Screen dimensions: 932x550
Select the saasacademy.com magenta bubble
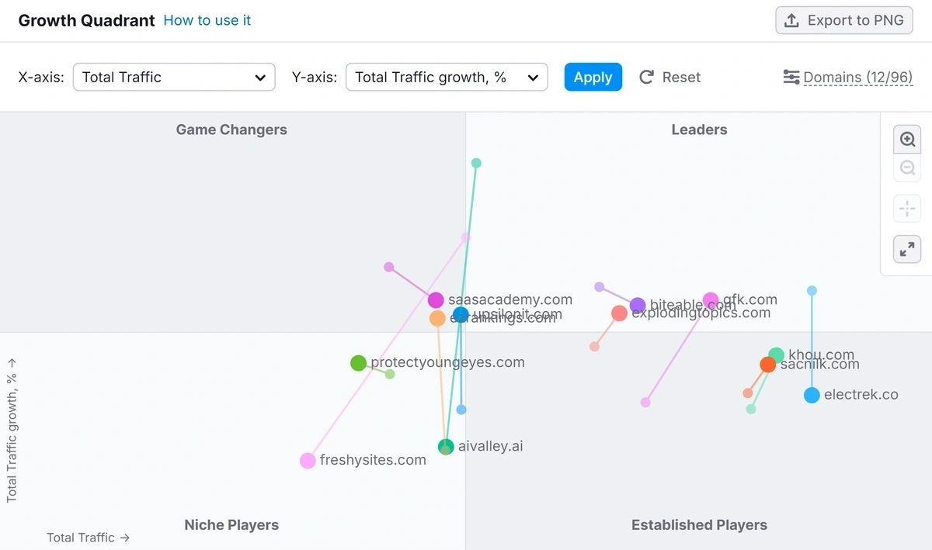pos(436,300)
